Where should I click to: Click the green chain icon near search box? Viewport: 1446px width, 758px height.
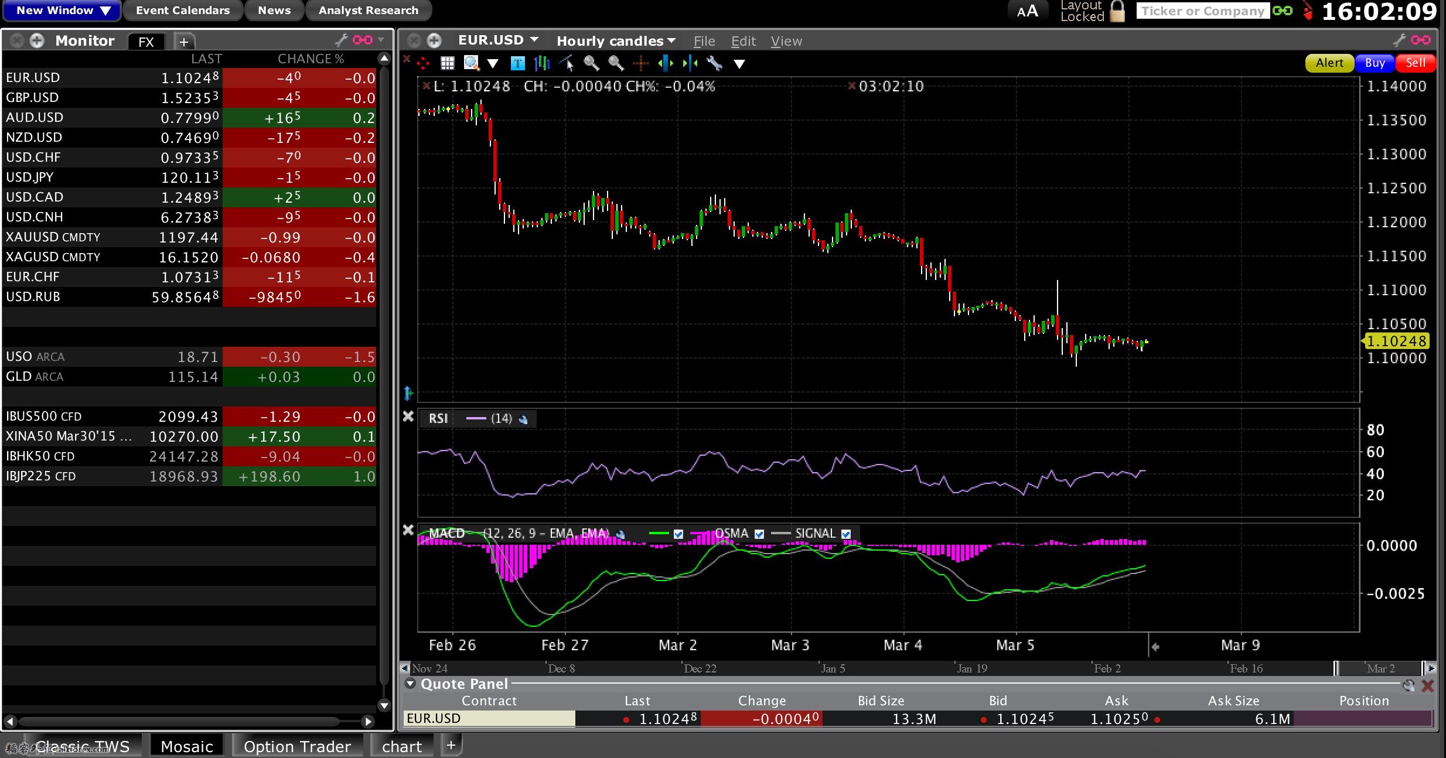click(1283, 11)
